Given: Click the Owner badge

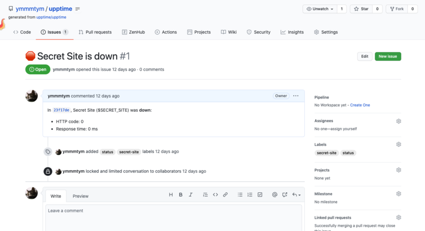Looking at the screenshot, I should 281,96.
